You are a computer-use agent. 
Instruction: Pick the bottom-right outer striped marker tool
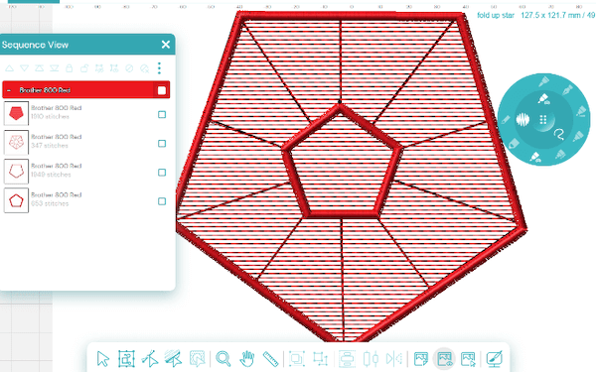[560, 154]
